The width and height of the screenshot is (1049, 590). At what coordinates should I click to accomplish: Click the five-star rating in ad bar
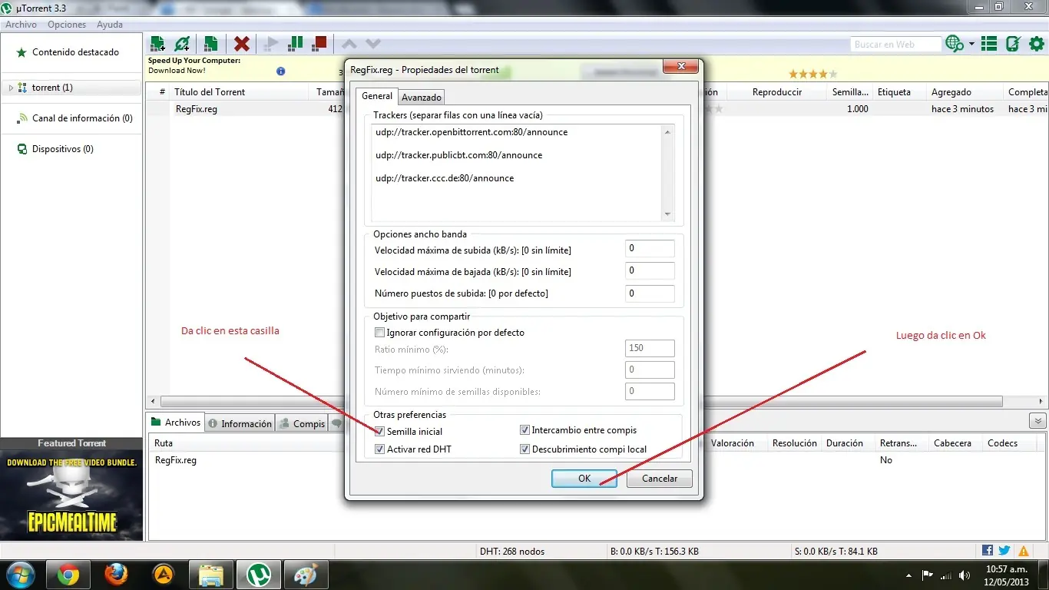[812, 74]
